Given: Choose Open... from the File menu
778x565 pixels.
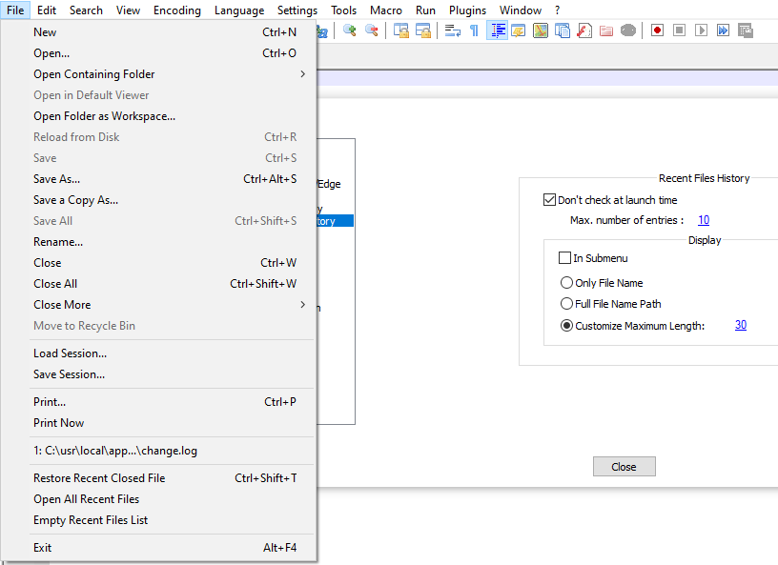Looking at the screenshot, I should click(158, 53).
